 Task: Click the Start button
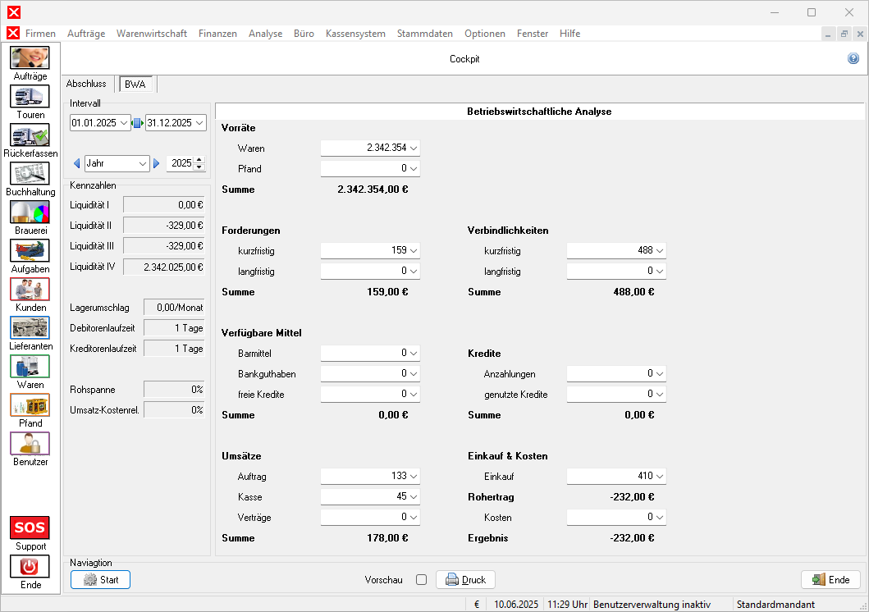coord(100,580)
